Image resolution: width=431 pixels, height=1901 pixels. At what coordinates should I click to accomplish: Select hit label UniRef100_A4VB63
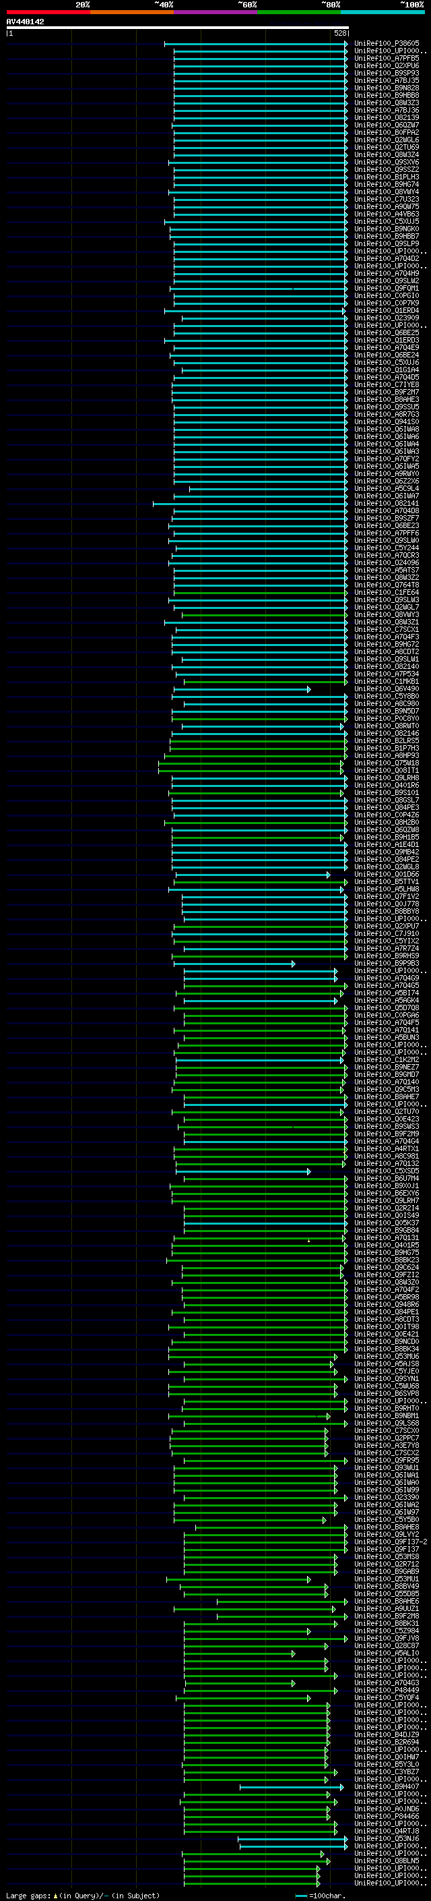(x=387, y=214)
